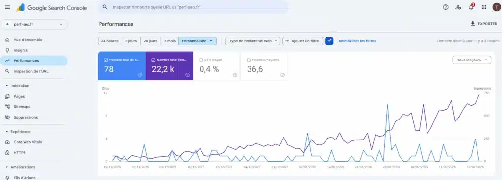502x180 pixels.
Task: Click the 0,4 % CTR value
Action: click(209, 69)
